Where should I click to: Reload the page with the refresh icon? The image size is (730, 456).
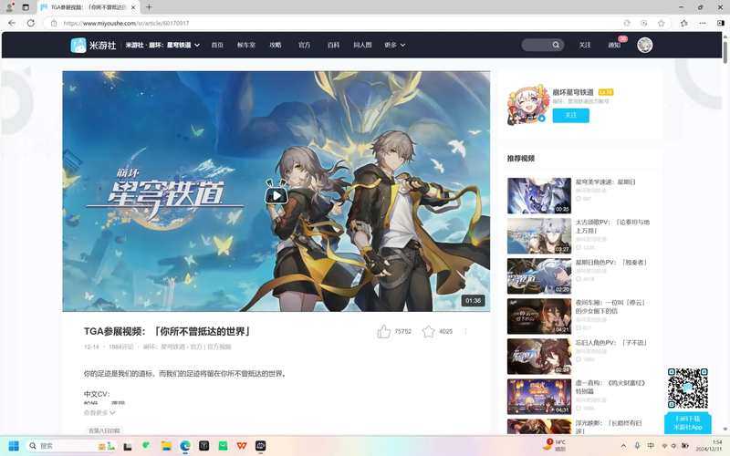click(x=31, y=23)
